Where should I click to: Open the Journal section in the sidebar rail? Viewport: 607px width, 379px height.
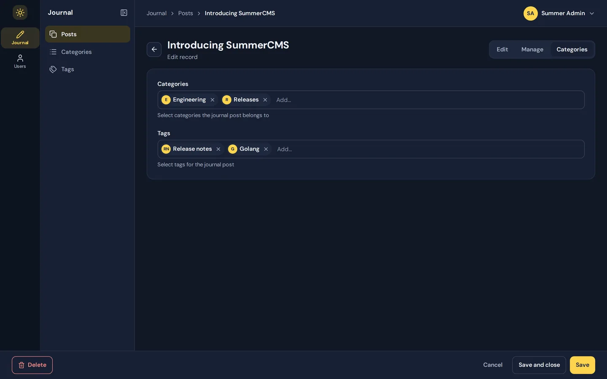tap(20, 38)
